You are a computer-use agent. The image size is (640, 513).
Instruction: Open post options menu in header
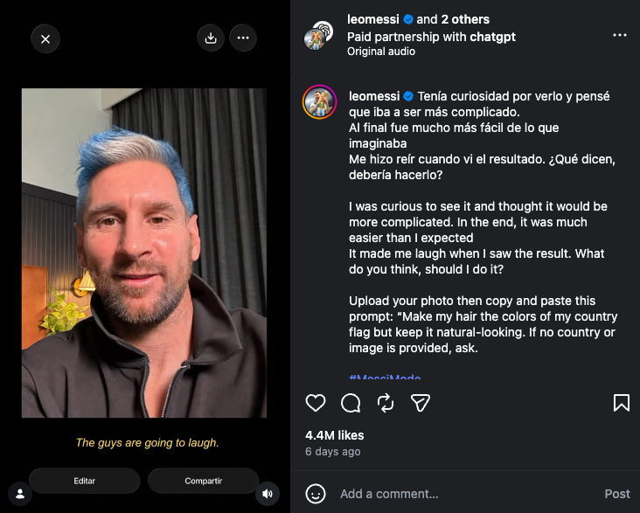pyautogui.click(x=620, y=36)
